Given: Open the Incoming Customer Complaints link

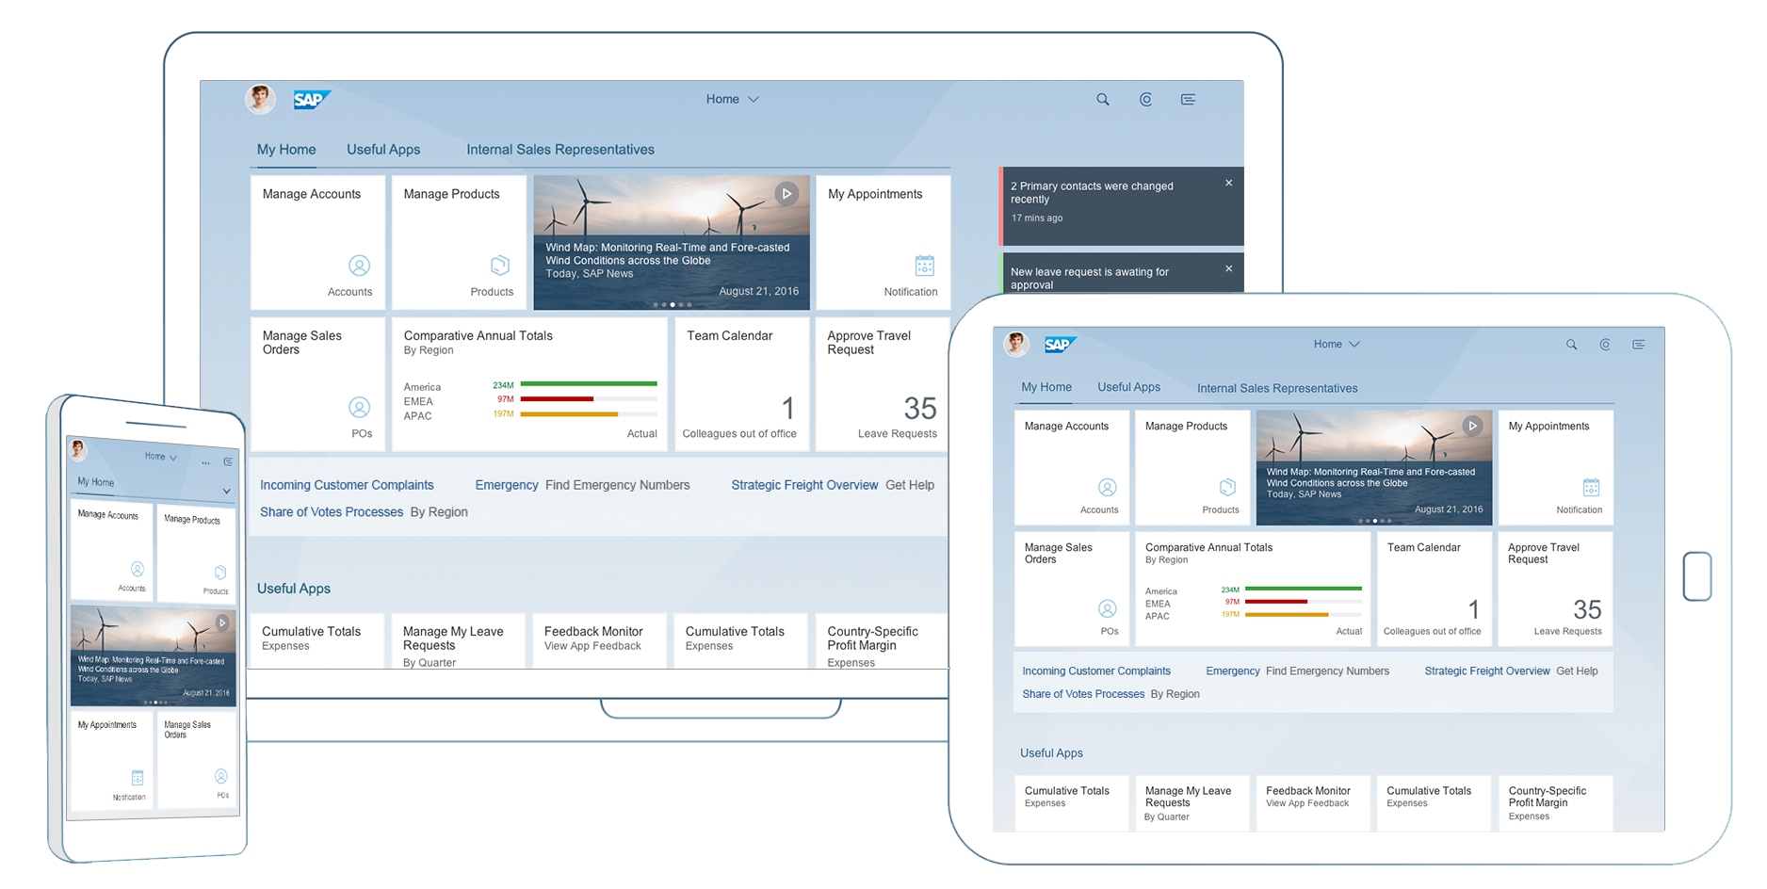Looking at the screenshot, I should click(347, 484).
